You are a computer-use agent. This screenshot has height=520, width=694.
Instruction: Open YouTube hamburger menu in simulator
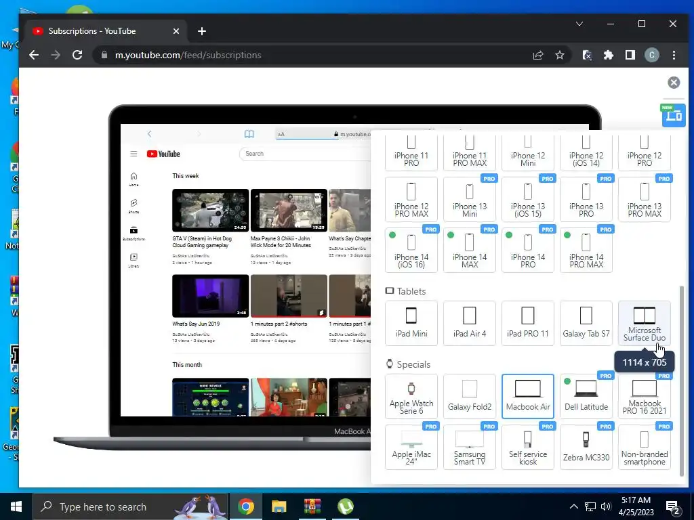134,154
